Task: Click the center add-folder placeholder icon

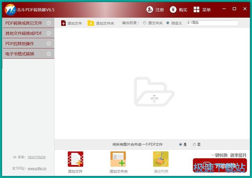Action: point(154,92)
